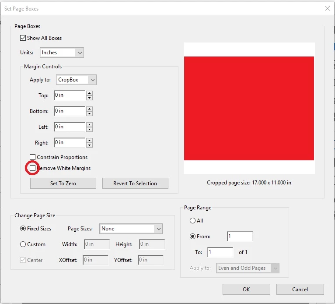Select All pages radio button

click(x=192, y=221)
